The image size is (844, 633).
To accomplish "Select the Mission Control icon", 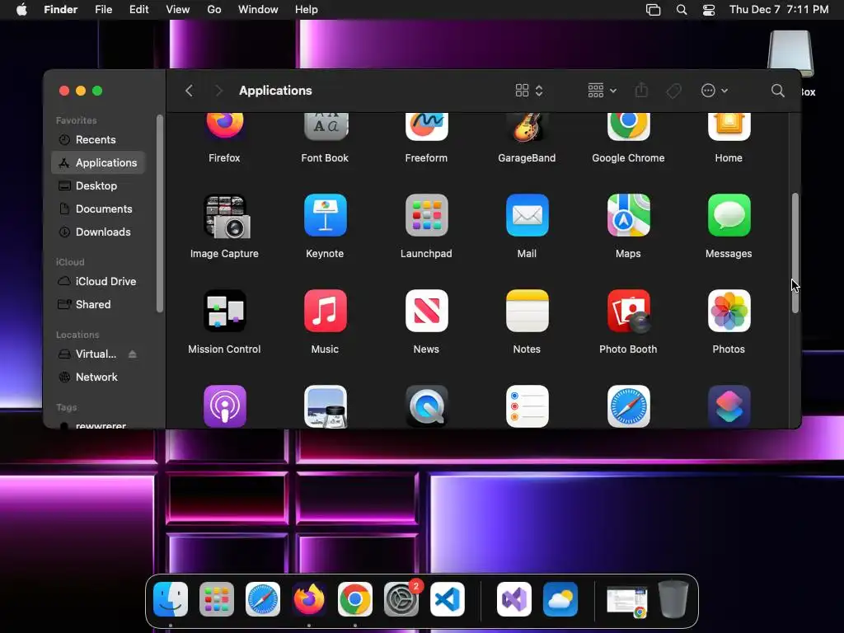I will [224, 311].
